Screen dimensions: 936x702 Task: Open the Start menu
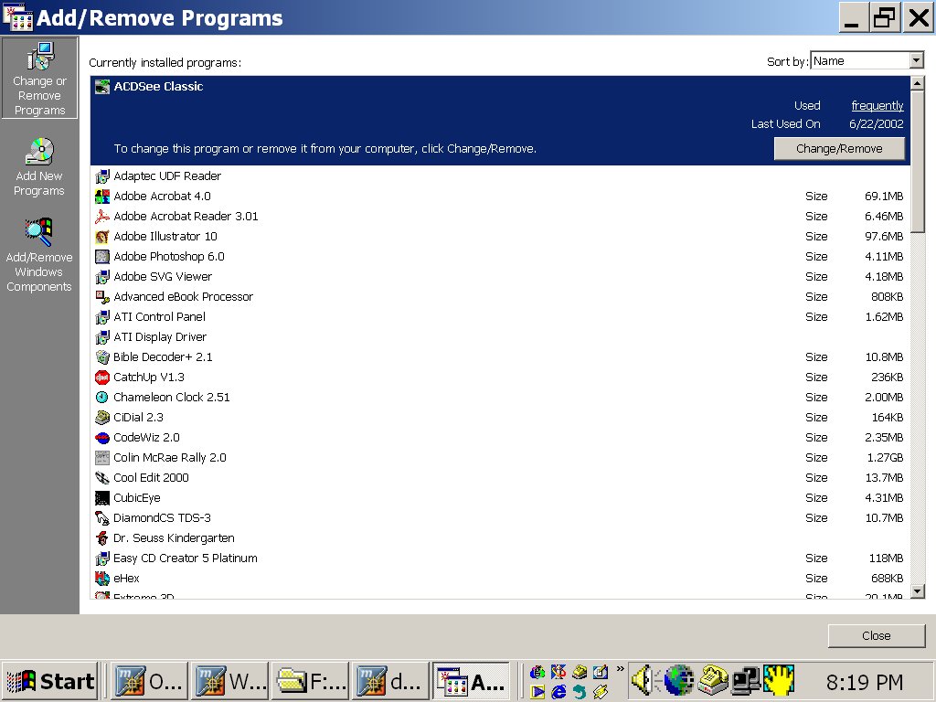coord(50,681)
